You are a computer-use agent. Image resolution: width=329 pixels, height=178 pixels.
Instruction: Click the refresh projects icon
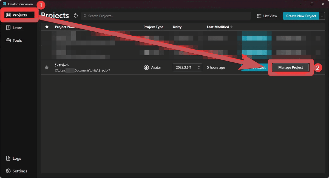pyautogui.click(x=76, y=16)
